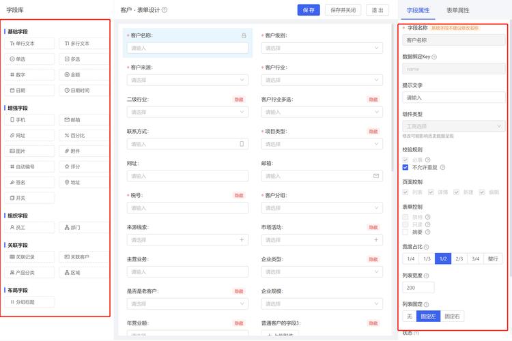This screenshot has width=512, height=341.
Task: Expand the 项目类型 dropdown
Action: [x=322, y=144]
